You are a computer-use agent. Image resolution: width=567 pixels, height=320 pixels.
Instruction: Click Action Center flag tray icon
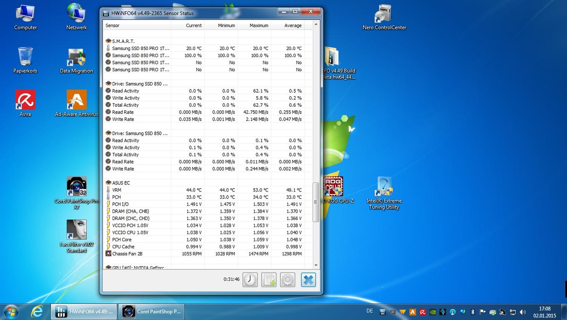coord(483,312)
